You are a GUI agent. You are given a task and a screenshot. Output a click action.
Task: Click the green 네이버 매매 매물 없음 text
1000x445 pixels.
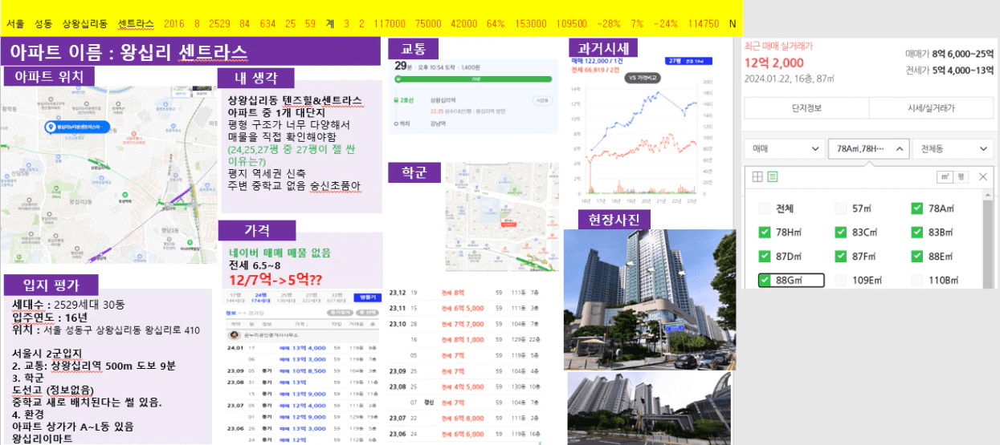280,253
